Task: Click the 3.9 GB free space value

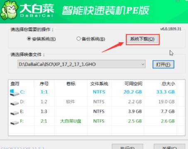Action: click(135, 111)
